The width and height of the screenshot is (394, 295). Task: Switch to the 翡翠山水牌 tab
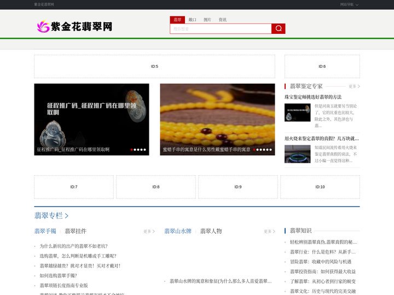pyautogui.click(x=178, y=231)
